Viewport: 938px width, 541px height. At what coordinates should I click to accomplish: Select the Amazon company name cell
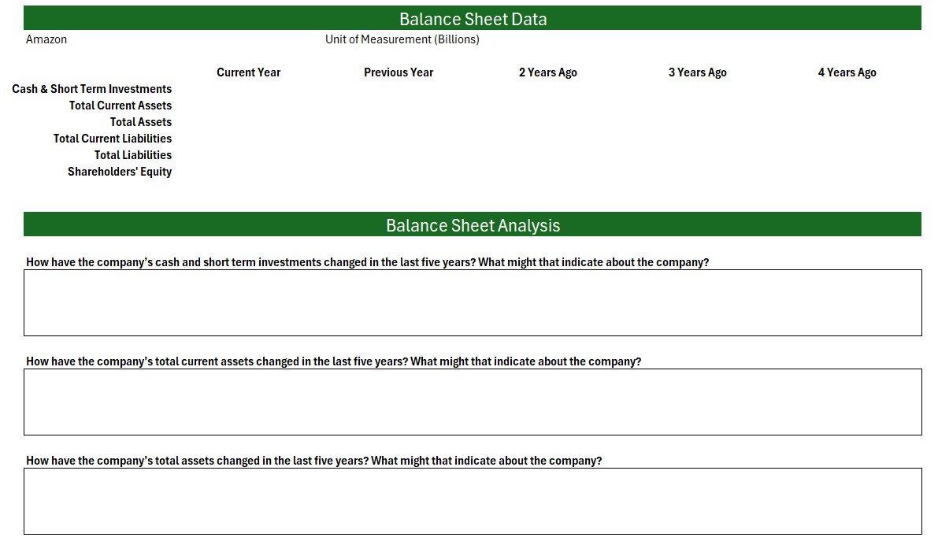click(x=46, y=39)
